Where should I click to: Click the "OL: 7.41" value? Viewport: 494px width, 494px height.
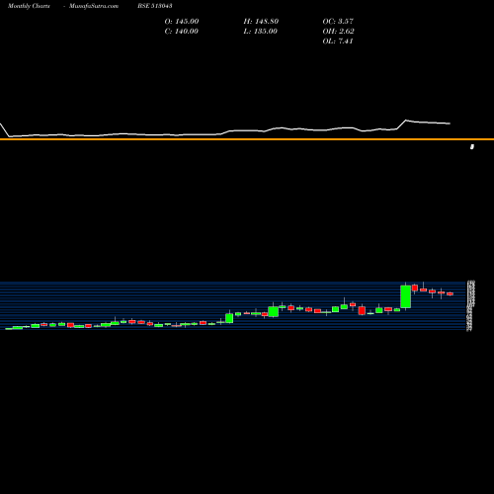click(338, 41)
